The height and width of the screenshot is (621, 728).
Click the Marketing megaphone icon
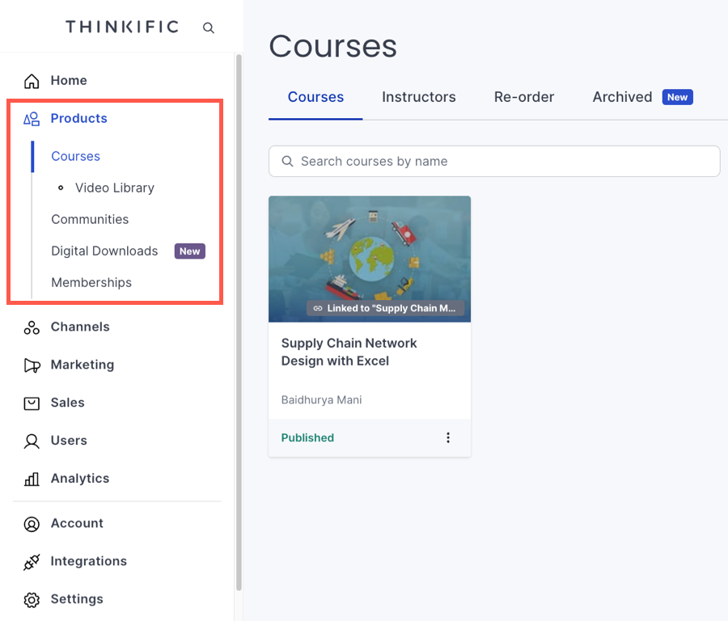[x=32, y=365]
